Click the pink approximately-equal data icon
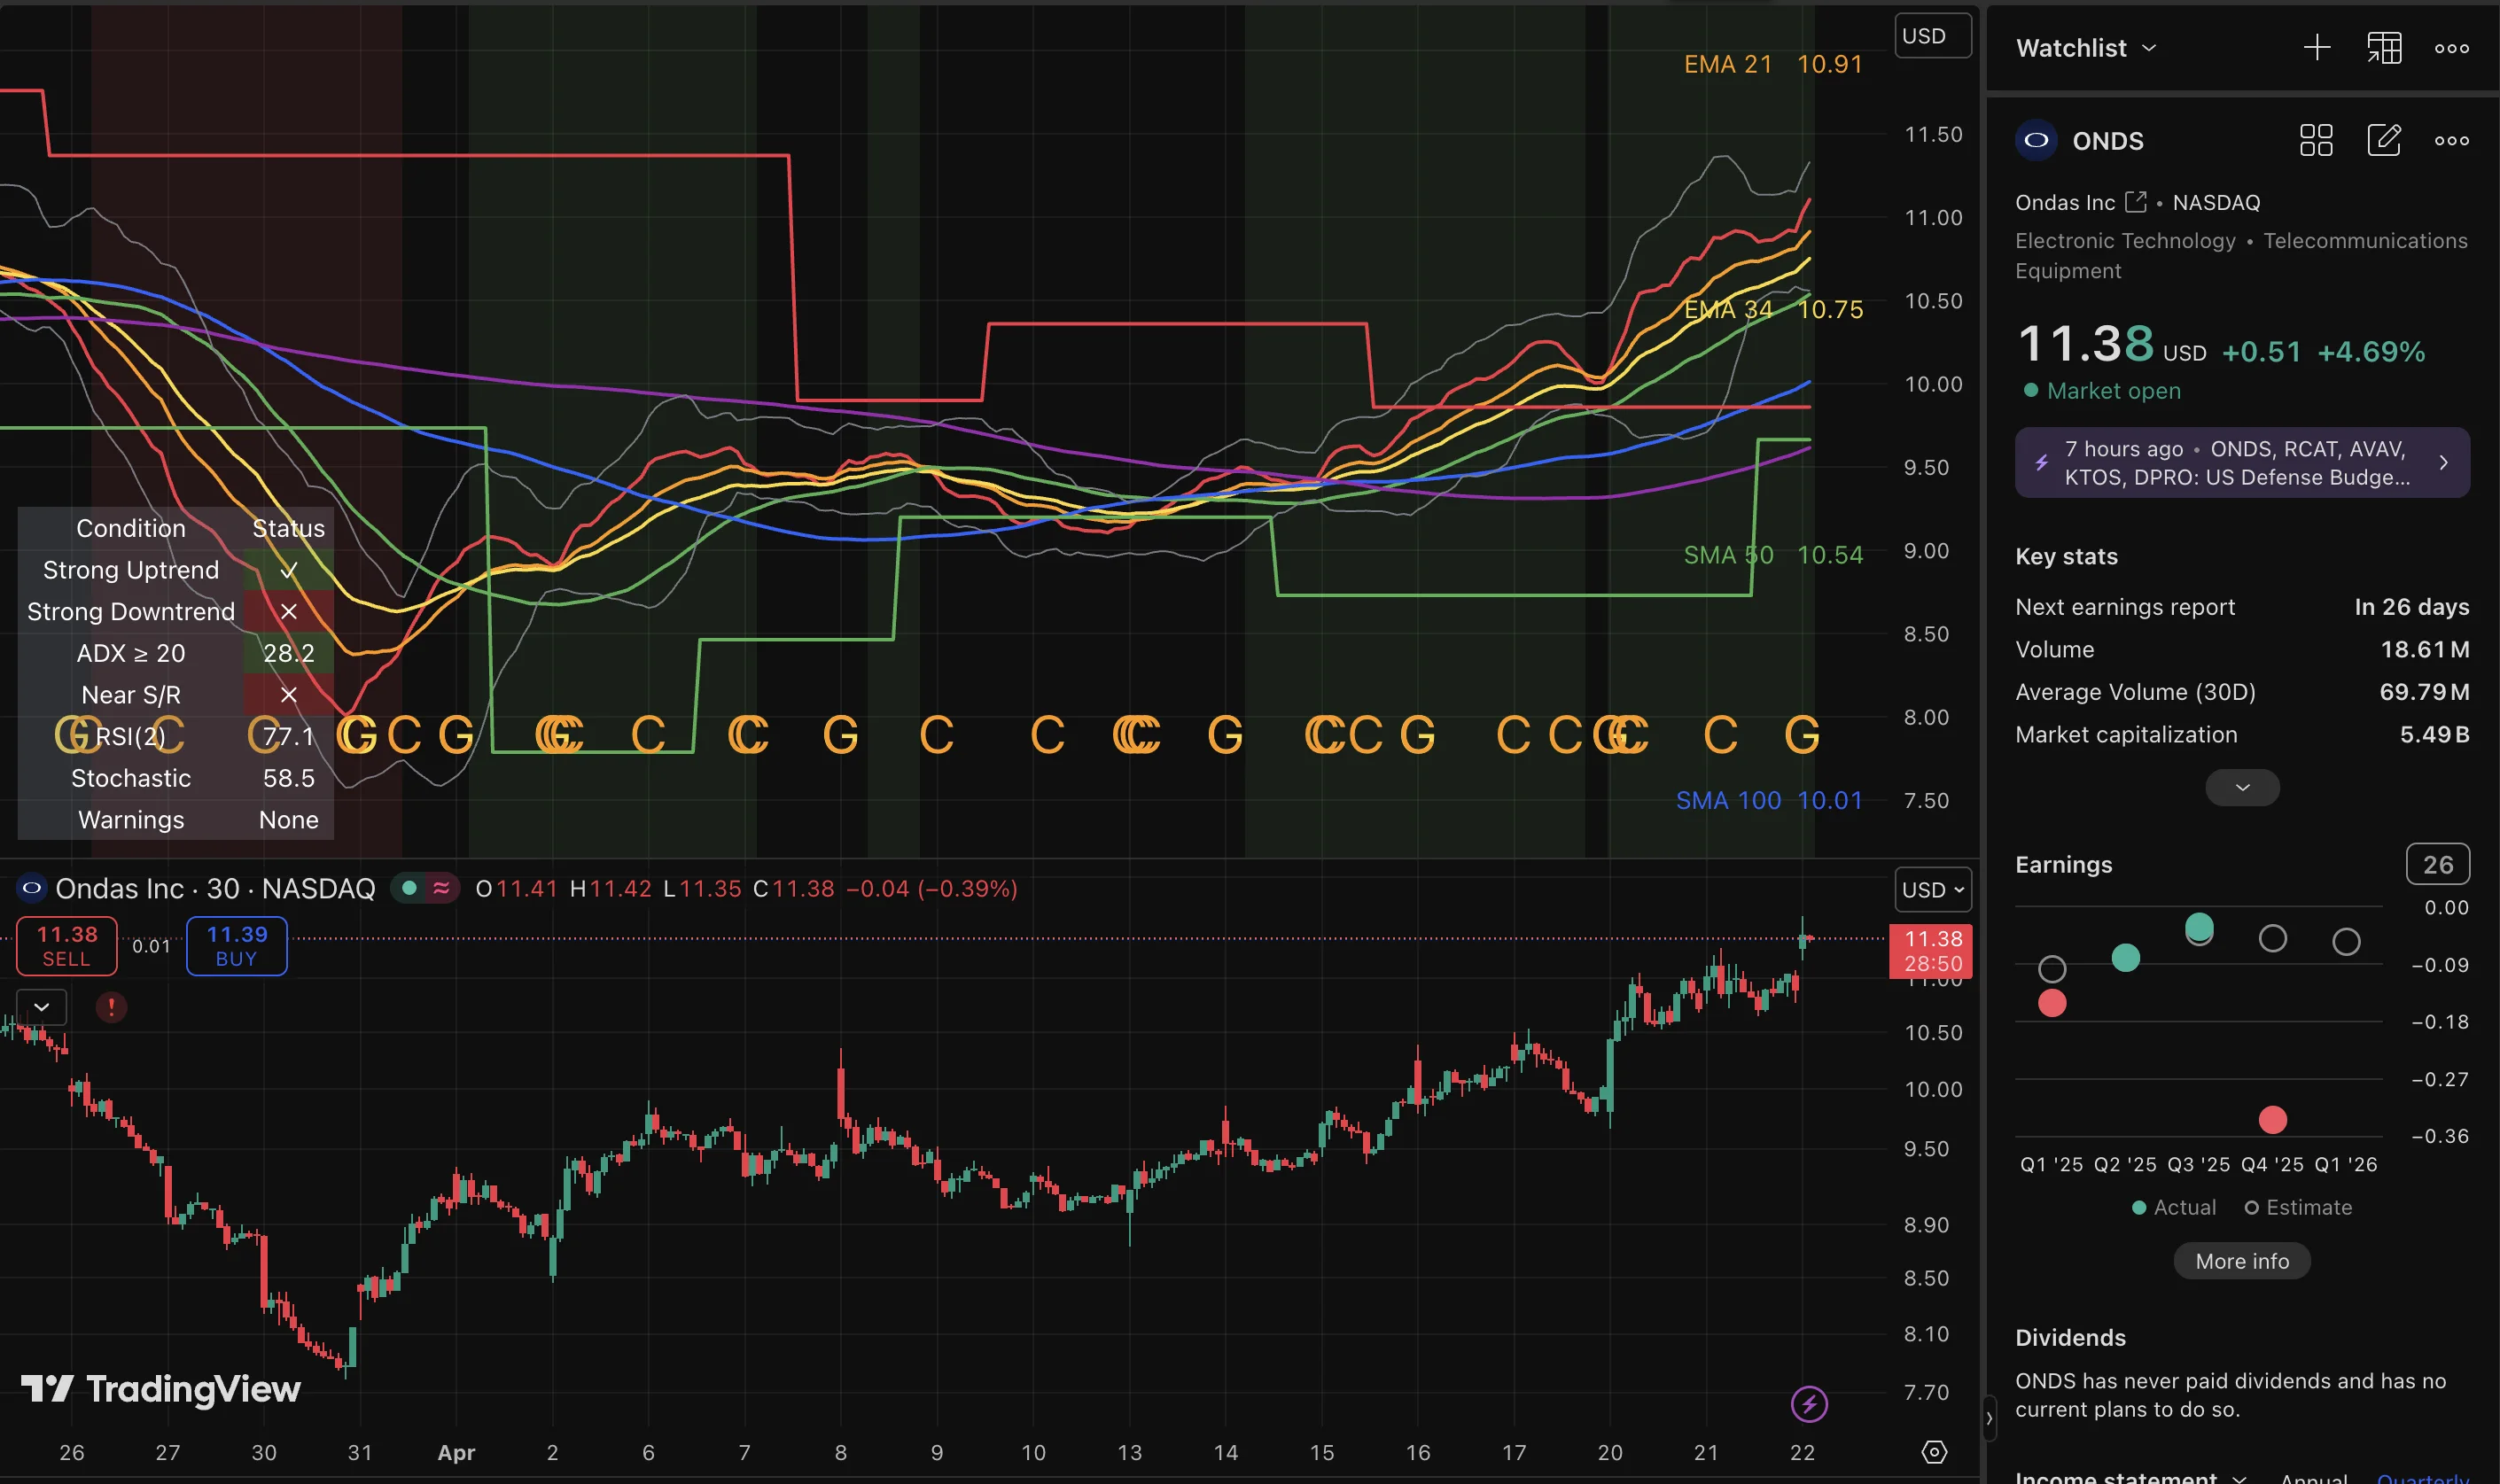The image size is (2500, 1484). 441,888
